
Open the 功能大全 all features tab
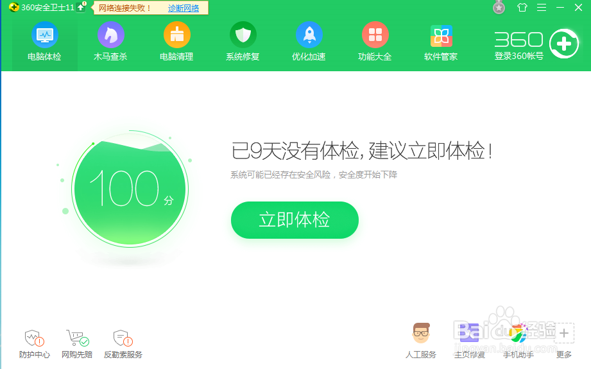375,42
